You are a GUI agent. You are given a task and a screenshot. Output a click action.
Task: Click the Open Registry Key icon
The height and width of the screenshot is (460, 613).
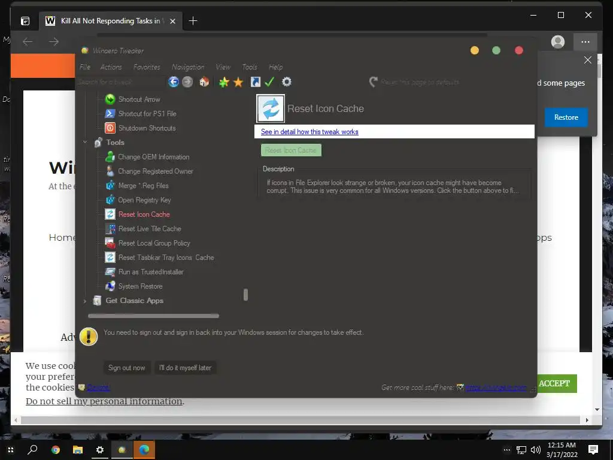tap(110, 200)
